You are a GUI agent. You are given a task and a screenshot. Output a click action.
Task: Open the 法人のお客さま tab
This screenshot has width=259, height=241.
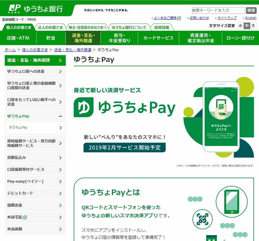pos(50,27)
